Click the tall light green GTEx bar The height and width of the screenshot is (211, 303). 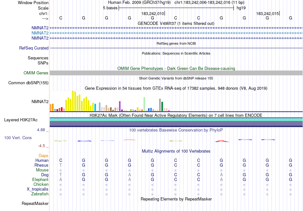coord(144,104)
